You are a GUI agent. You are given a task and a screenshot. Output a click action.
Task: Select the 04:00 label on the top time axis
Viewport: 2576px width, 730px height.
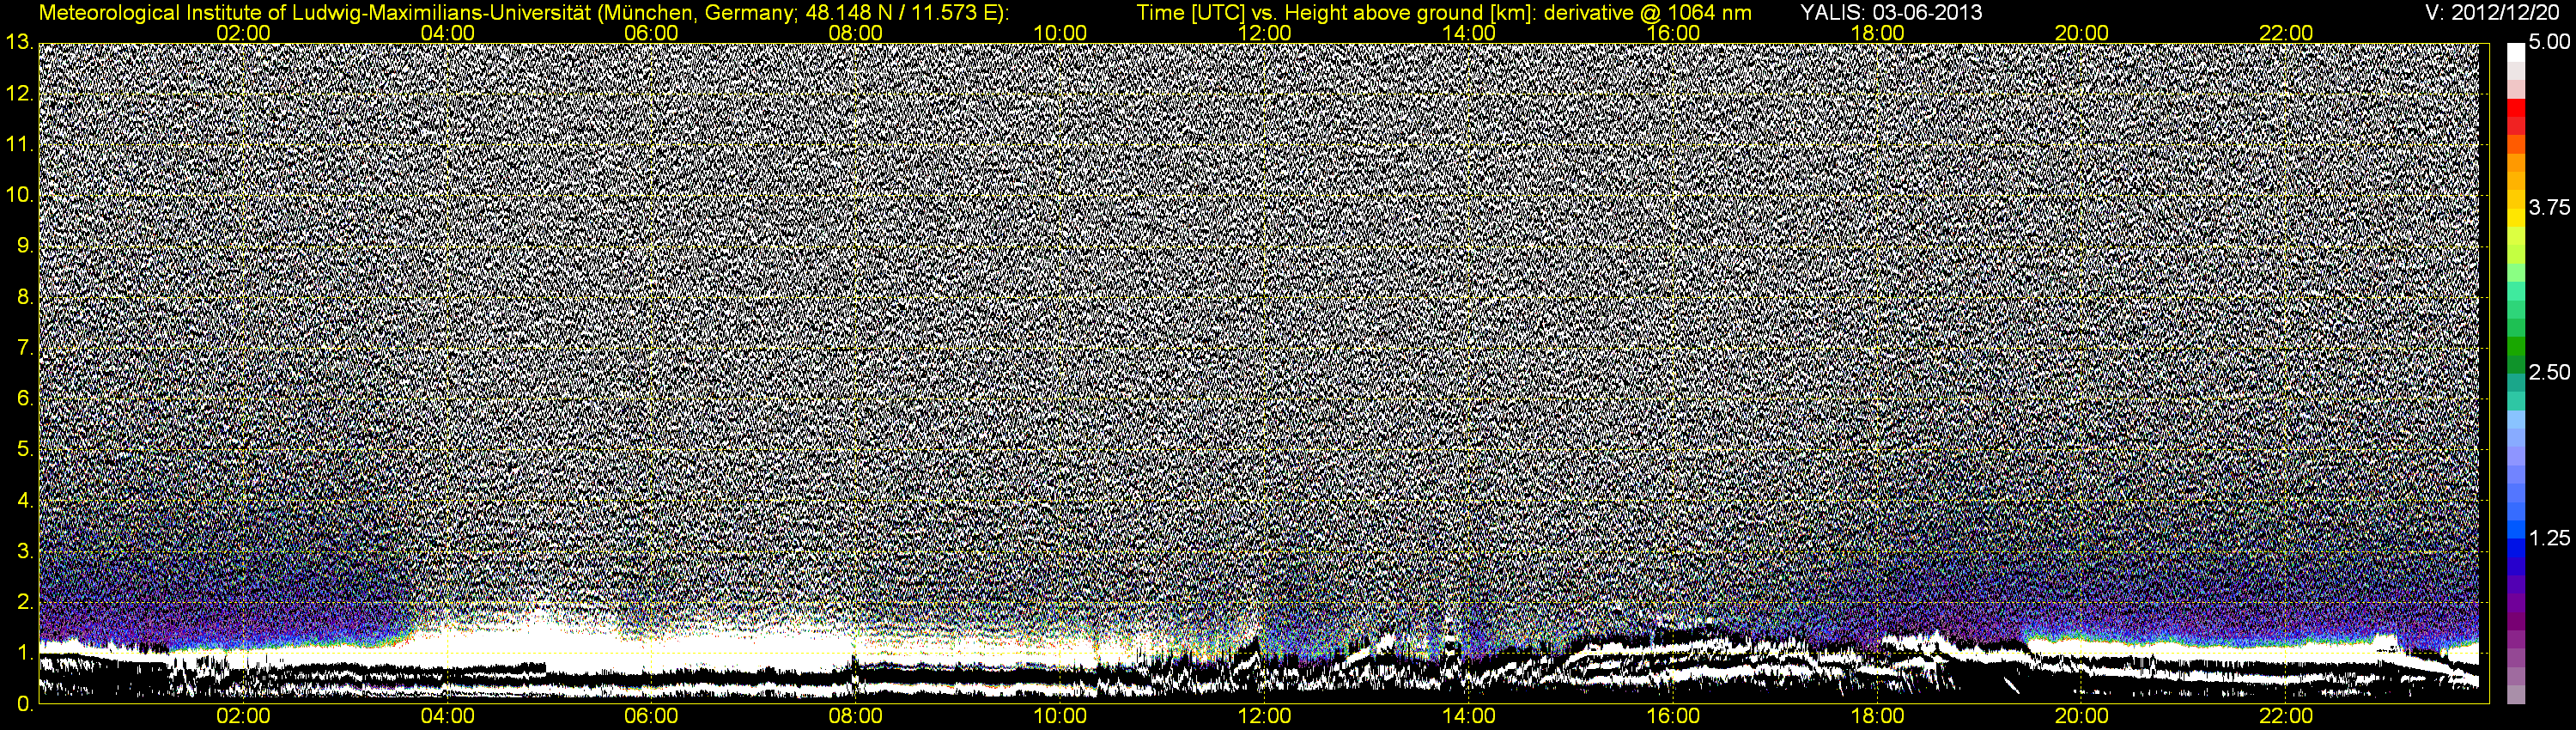pos(448,33)
